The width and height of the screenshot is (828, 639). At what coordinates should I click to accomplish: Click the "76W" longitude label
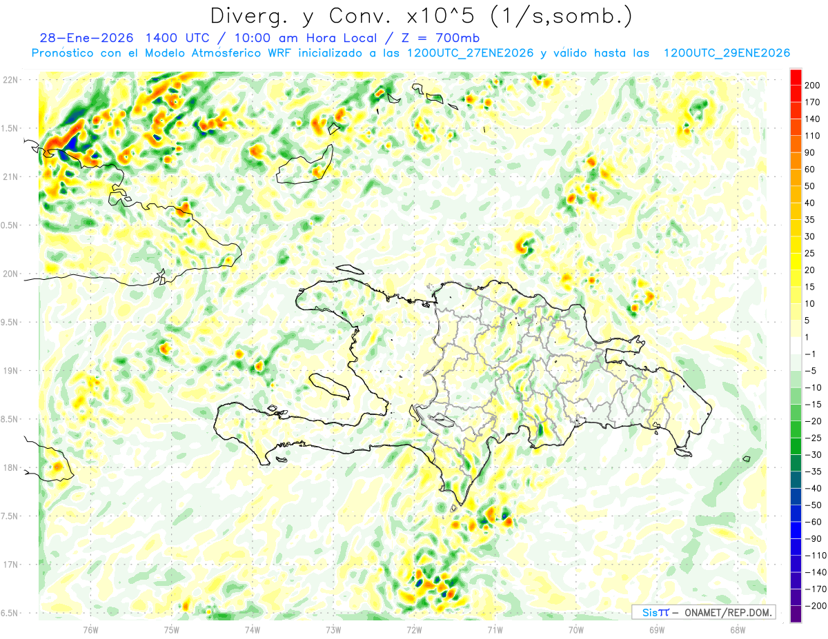90,629
